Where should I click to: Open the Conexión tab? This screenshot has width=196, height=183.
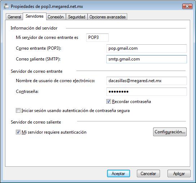click(55, 17)
